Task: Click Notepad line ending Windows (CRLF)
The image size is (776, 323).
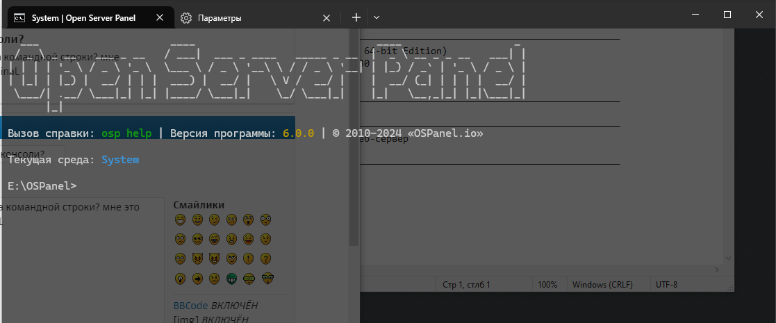Action: coord(602,285)
